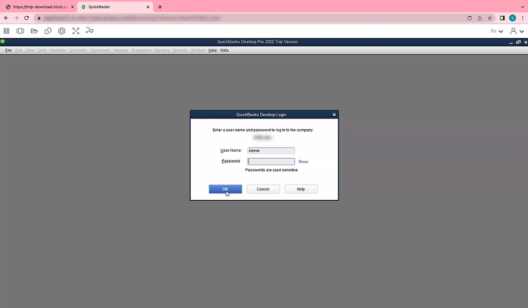The image size is (528, 308).
Task: Toggle the browser side panel icon
Action: 502,18
